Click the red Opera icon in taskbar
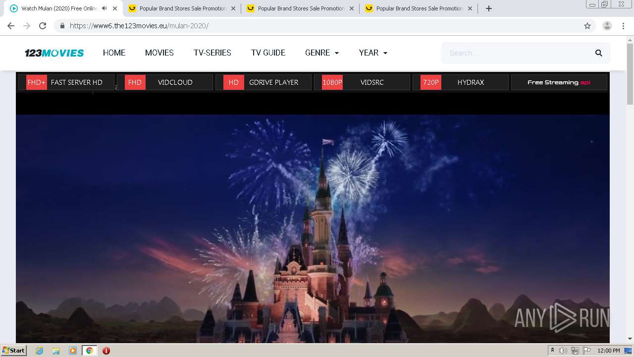Viewport: 634px width, 357px height. click(106, 351)
